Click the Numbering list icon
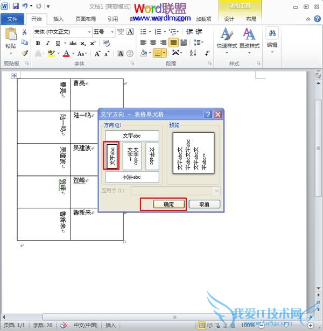 pos(158,32)
